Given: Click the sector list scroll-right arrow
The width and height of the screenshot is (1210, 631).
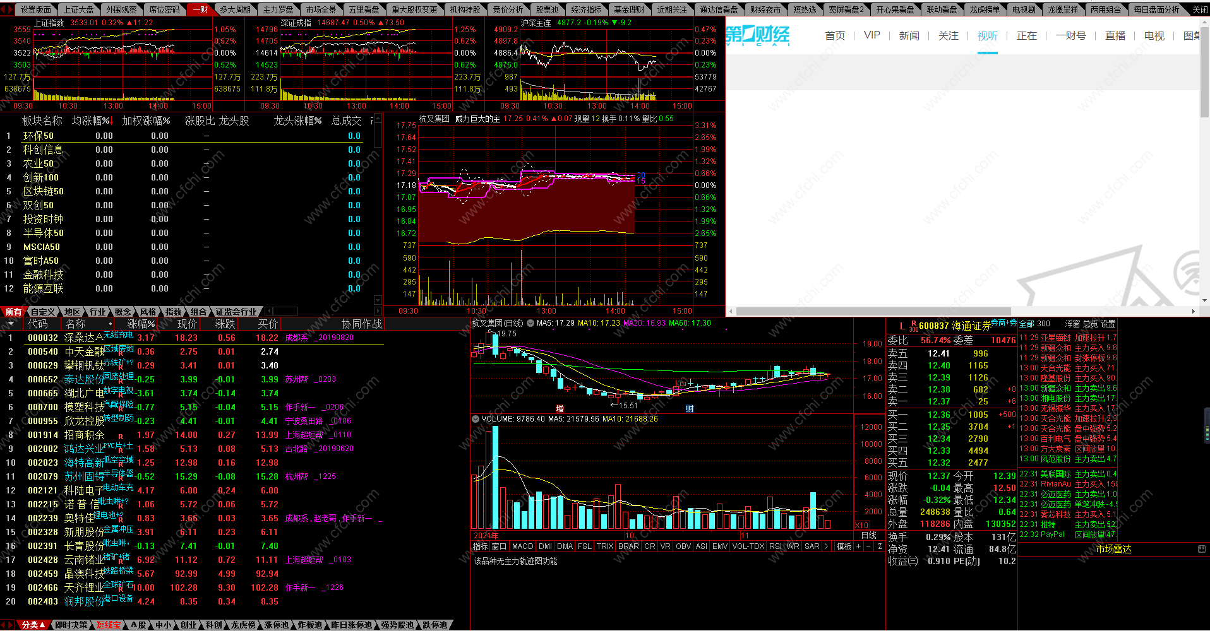Looking at the screenshot, I should point(378,311).
